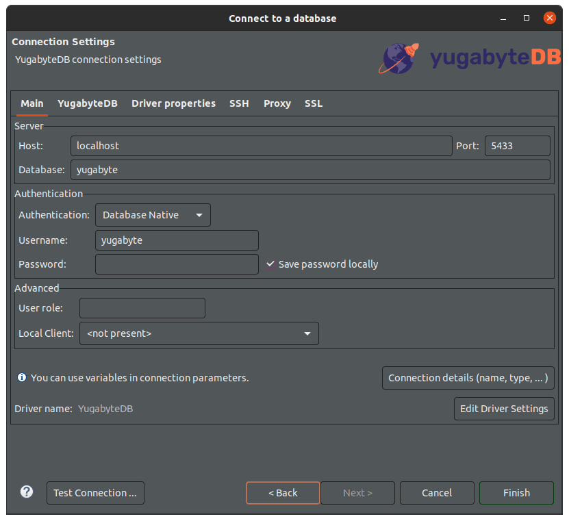Open the YugabyteDB tab

pos(88,103)
